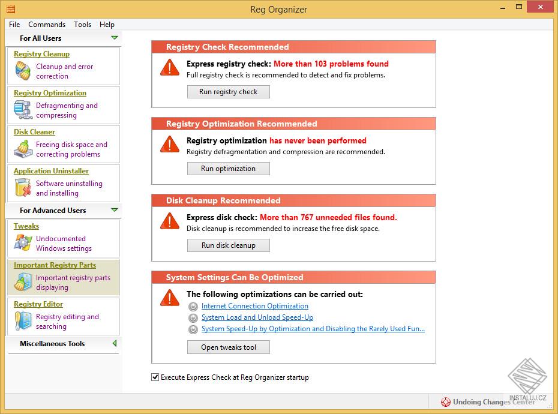Click 'Cleanup and error correction' description
Screen dimensions: 558x414
(64, 71)
